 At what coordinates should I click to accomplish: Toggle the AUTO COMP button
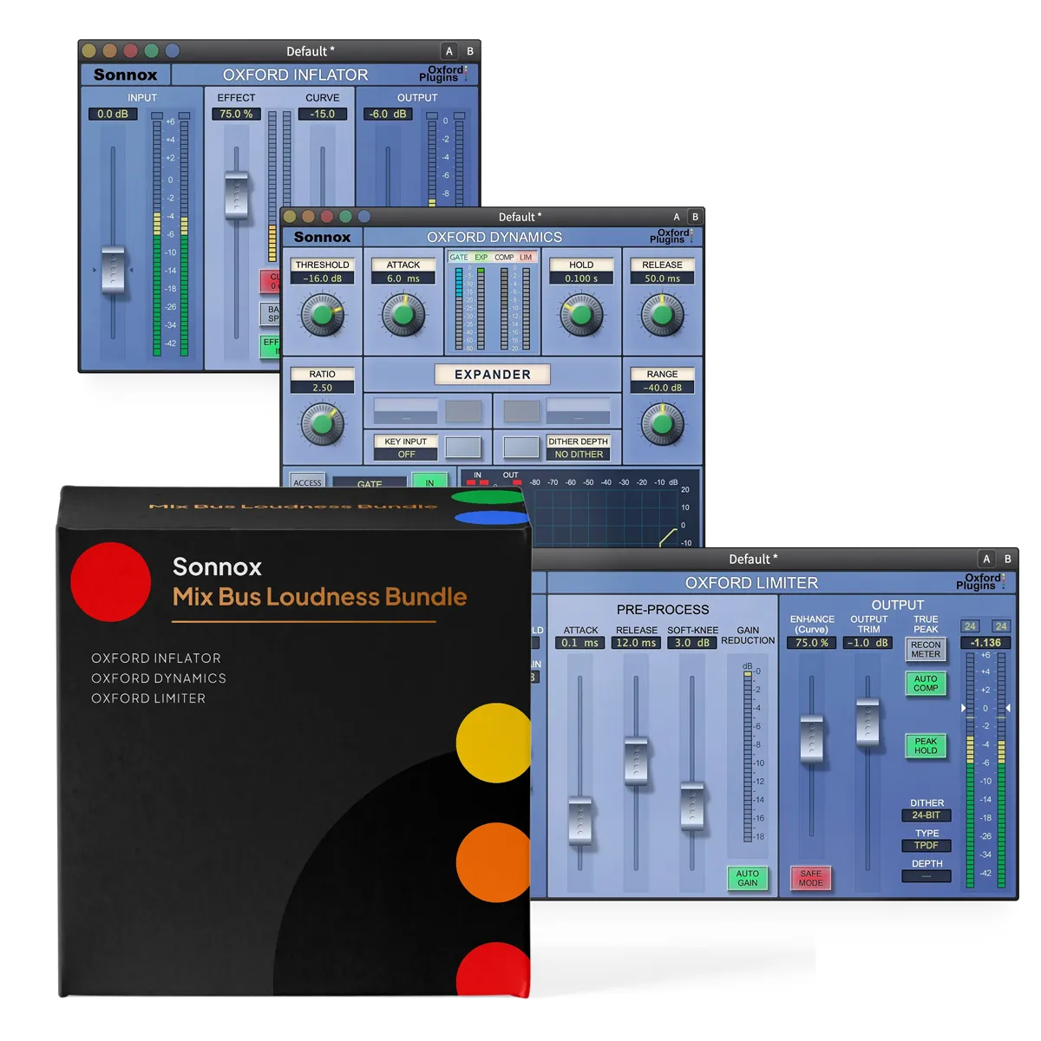pyautogui.click(x=926, y=684)
